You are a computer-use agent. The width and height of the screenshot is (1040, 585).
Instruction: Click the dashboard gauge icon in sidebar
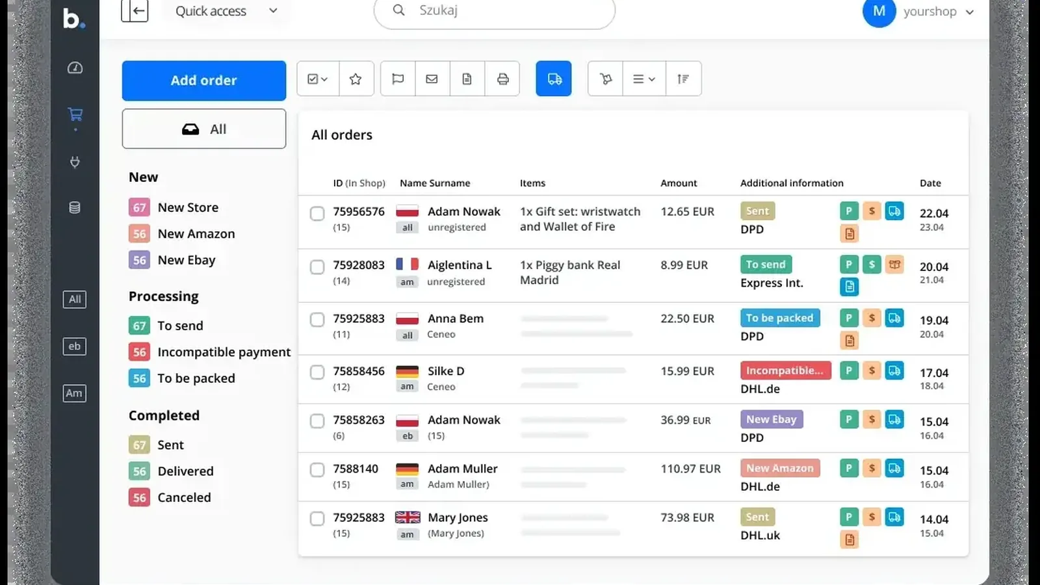click(x=75, y=68)
